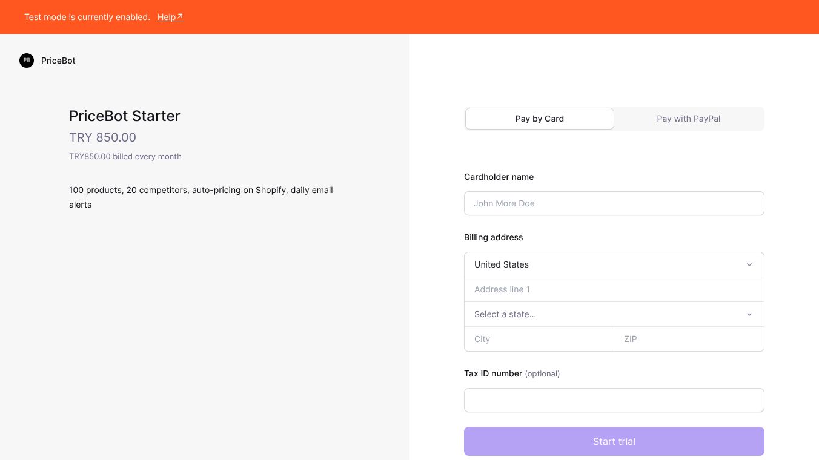Select the PriceBot Starter product title
Screen dimensions: 819x460
tap(125, 116)
